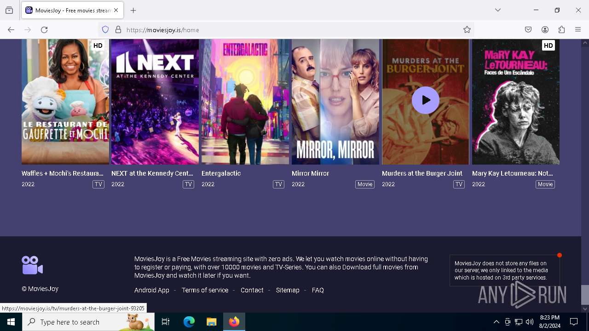Click the page's vertical scrollbar thumb
589x331 pixels.
coord(585,295)
